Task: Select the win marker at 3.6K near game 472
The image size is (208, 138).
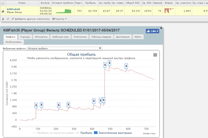Action: click(x=105, y=65)
